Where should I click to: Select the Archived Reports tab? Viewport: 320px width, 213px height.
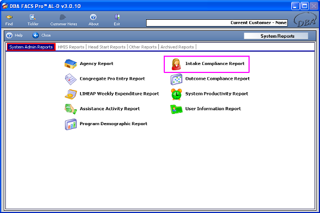coord(178,47)
